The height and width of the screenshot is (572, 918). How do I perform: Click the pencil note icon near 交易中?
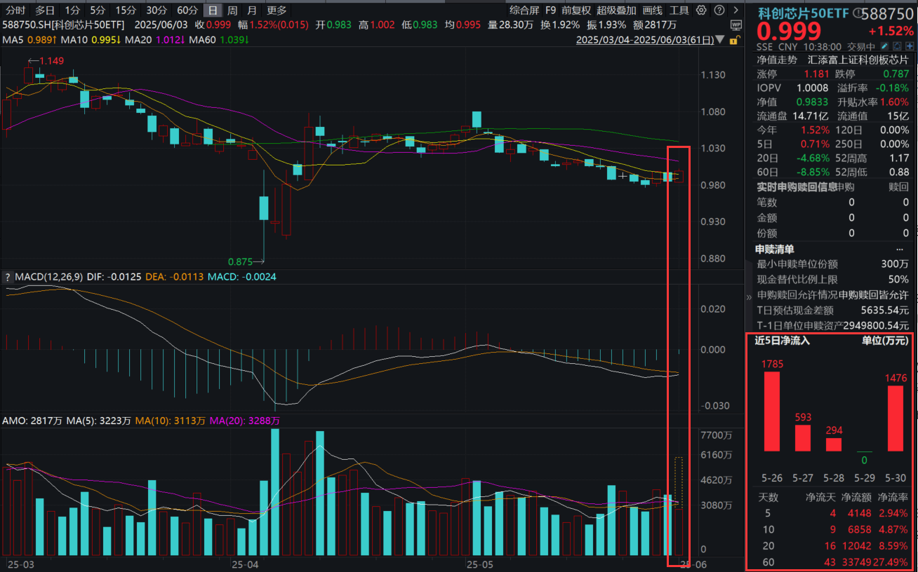pyautogui.click(x=884, y=46)
